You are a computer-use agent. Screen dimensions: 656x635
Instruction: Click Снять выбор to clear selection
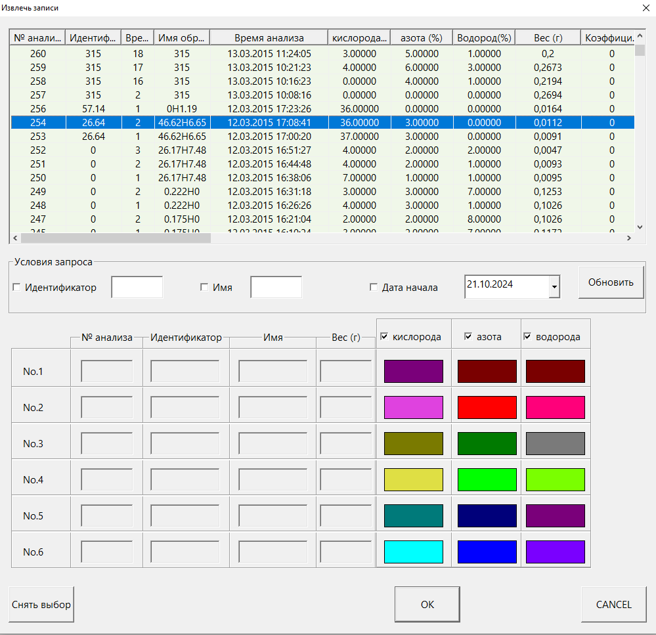tap(41, 604)
